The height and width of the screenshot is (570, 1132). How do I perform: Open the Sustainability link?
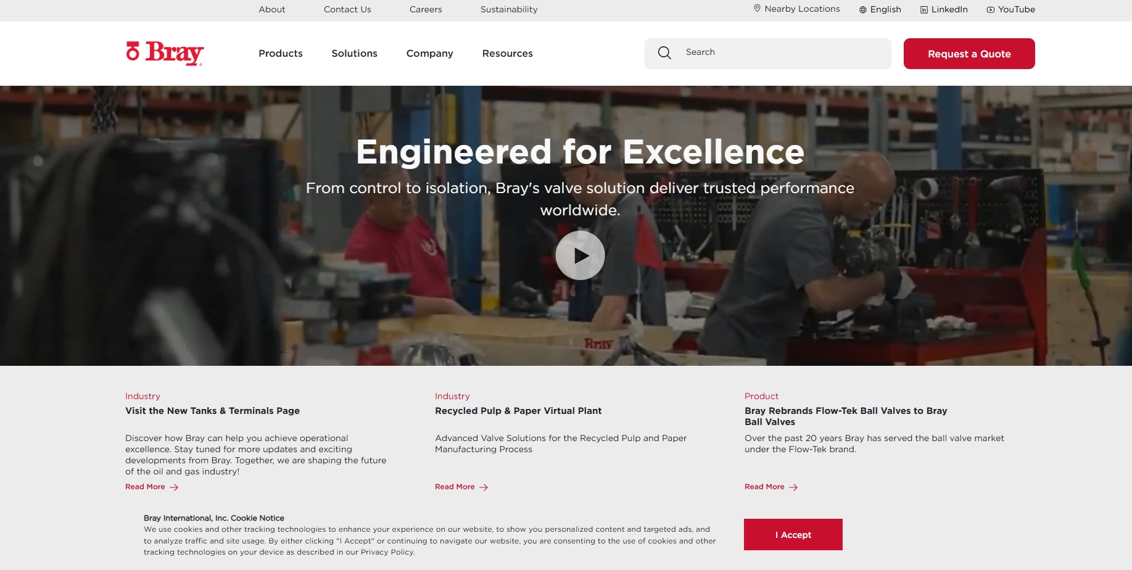coord(509,9)
